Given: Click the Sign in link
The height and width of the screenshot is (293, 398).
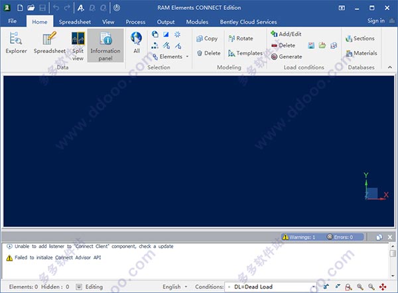Looking at the screenshot, I should (376, 21).
